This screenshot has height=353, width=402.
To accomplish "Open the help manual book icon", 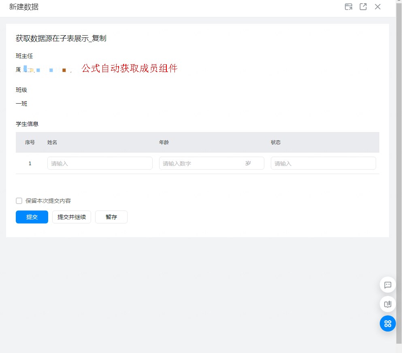I will point(388,304).
